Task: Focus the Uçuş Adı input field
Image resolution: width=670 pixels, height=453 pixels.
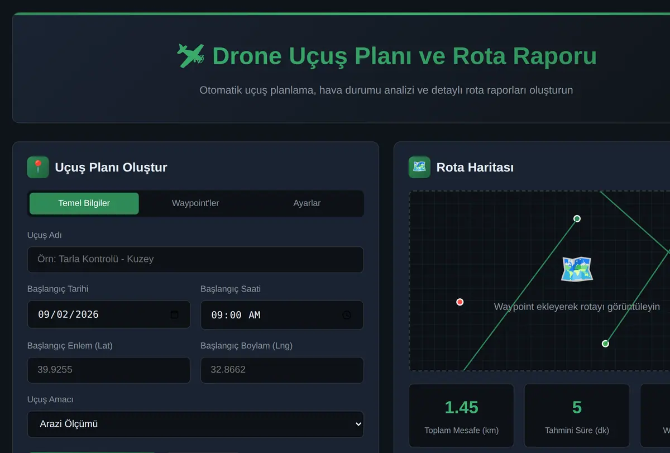Action: (x=195, y=259)
